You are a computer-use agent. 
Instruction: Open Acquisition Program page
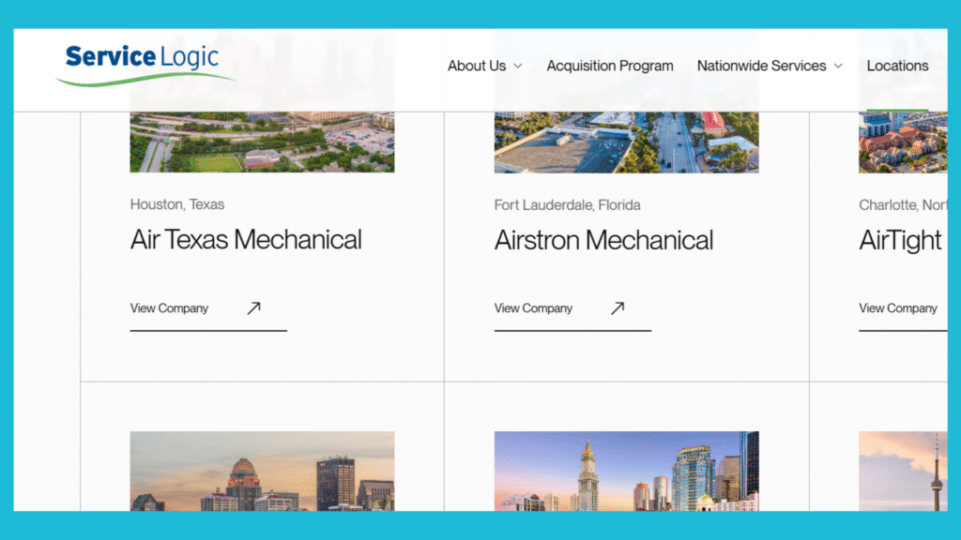point(610,66)
